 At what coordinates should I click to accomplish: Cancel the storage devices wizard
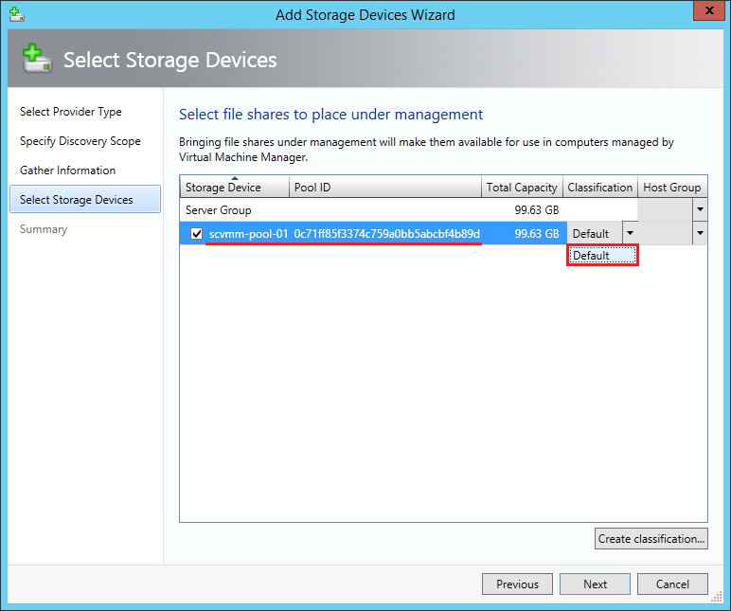click(x=672, y=584)
